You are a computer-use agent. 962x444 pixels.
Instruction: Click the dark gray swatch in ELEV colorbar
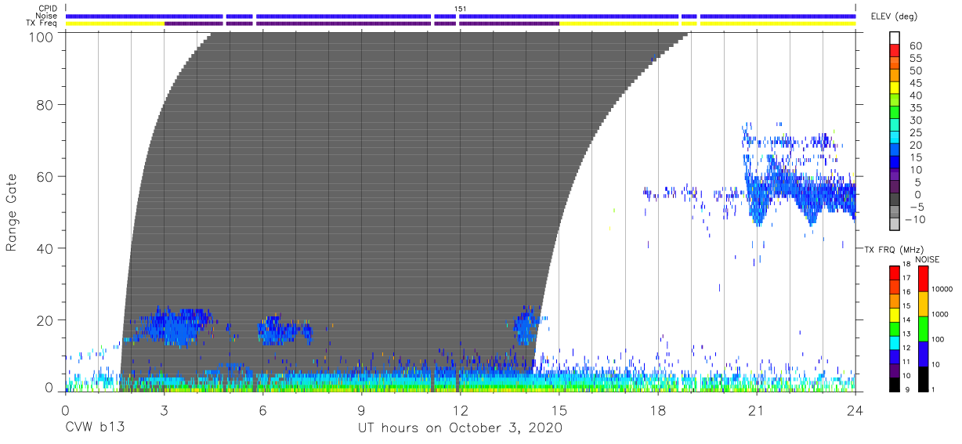click(x=895, y=200)
